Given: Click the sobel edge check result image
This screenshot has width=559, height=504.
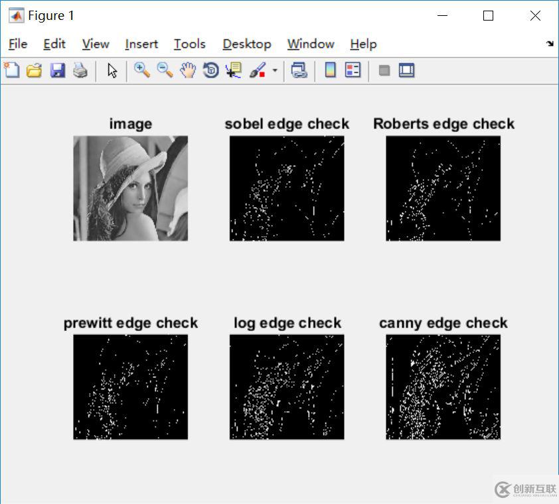Looking at the screenshot, I should [287, 188].
